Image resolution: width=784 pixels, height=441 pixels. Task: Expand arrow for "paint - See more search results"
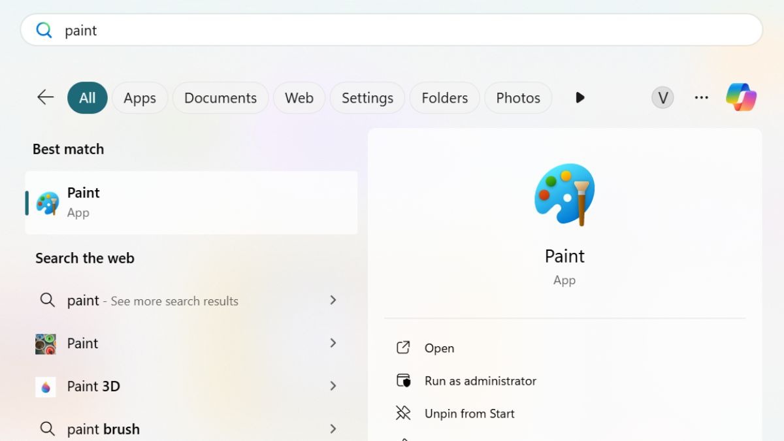coord(333,300)
